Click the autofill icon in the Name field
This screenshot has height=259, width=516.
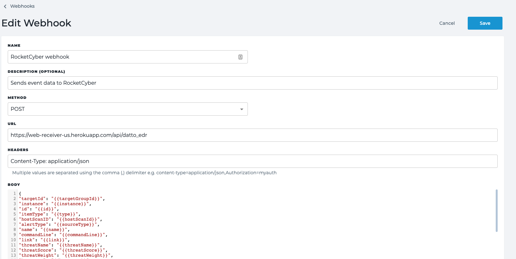(240, 57)
